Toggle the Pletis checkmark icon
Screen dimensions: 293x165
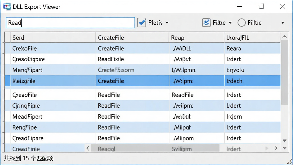click(x=142, y=23)
